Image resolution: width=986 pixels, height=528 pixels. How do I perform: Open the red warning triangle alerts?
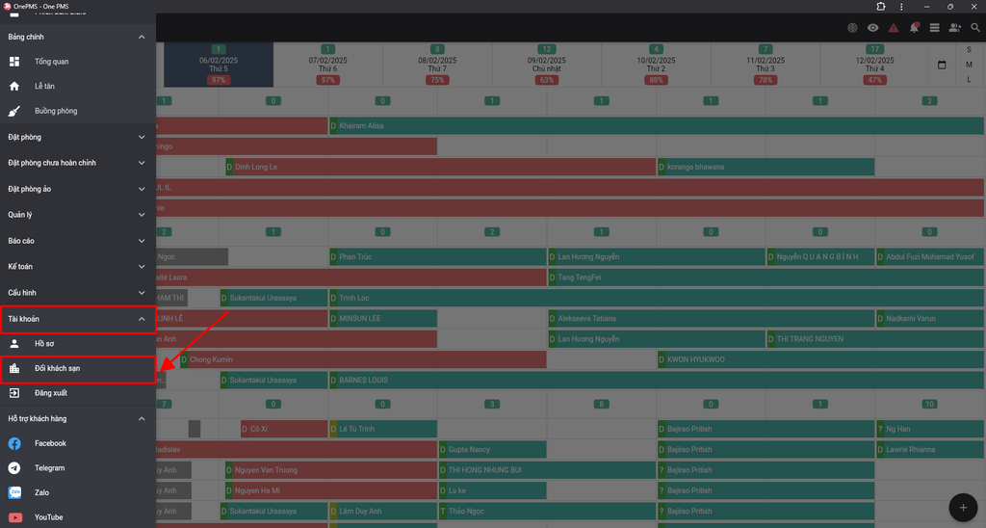pos(894,28)
